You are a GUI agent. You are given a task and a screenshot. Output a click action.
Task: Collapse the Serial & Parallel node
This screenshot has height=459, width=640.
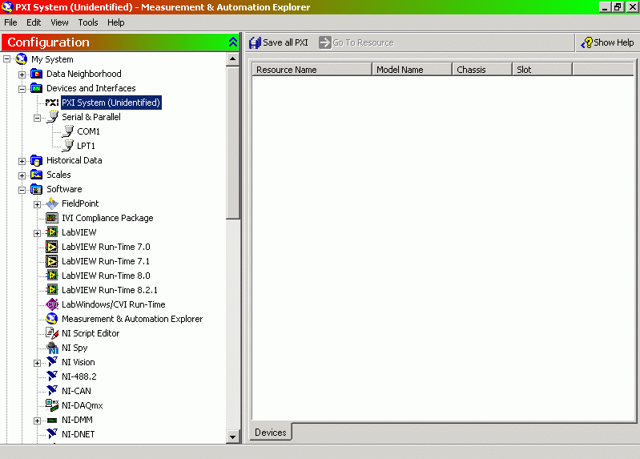pos(37,118)
